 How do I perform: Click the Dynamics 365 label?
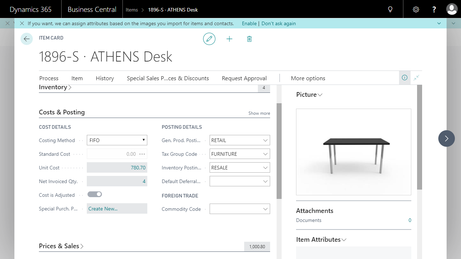31,10
